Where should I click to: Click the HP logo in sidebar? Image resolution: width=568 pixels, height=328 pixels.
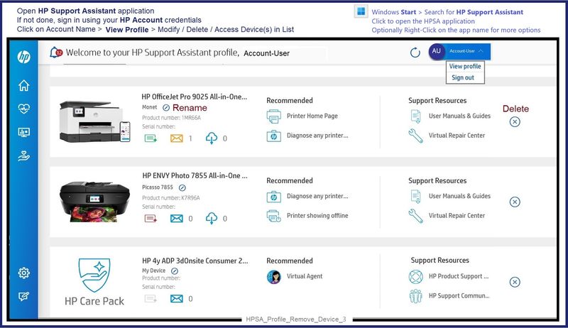(x=24, y=57)
